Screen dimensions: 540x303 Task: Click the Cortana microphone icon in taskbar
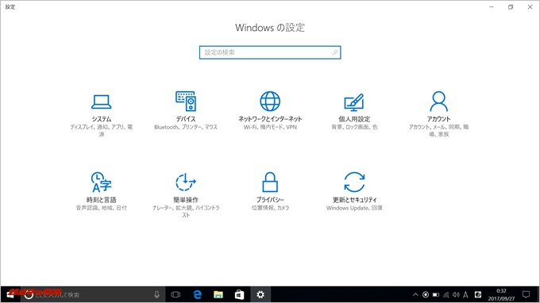pos(156,294)
